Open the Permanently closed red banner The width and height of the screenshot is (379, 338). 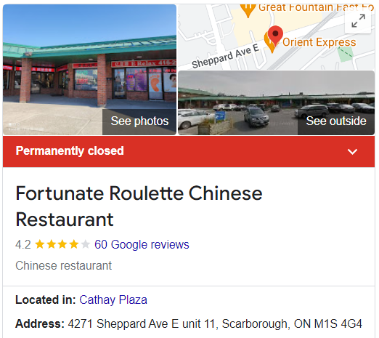pos(189,151)
